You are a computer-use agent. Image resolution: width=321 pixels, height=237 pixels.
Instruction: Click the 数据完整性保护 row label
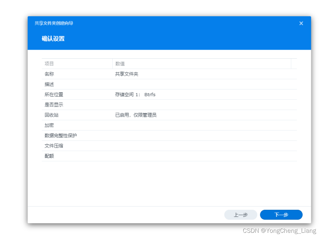tap(60, 135)
